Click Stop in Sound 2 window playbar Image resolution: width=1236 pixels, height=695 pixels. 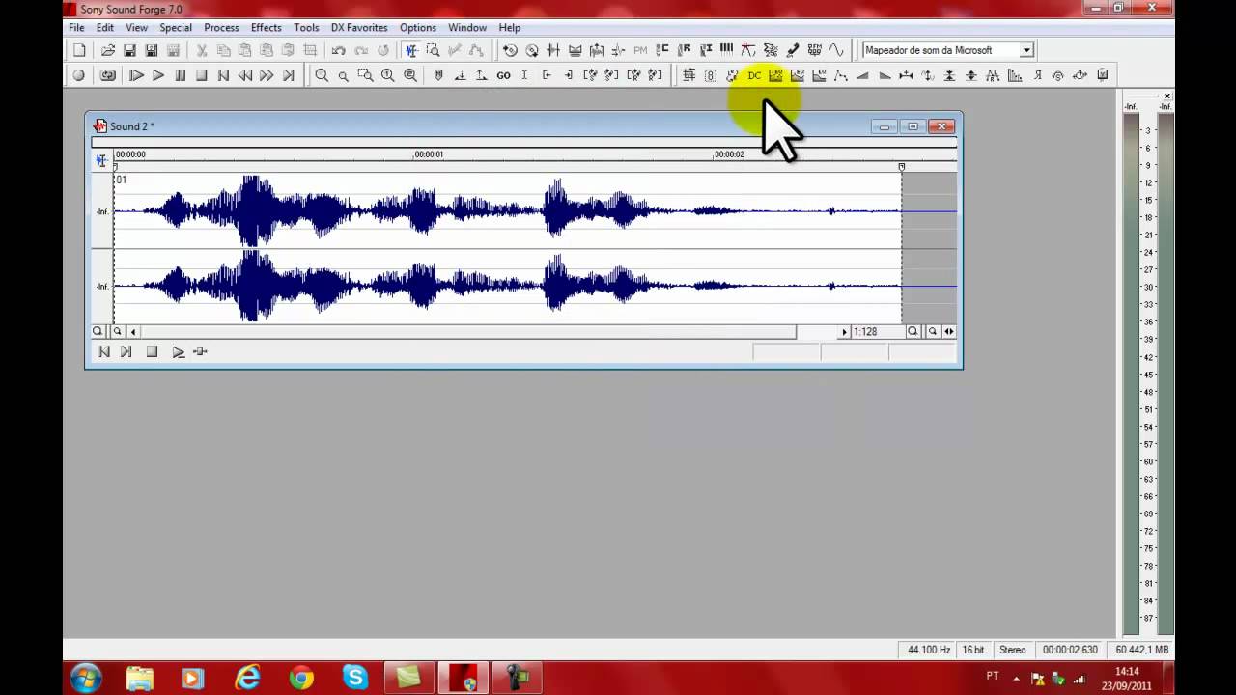coord(152,352)
